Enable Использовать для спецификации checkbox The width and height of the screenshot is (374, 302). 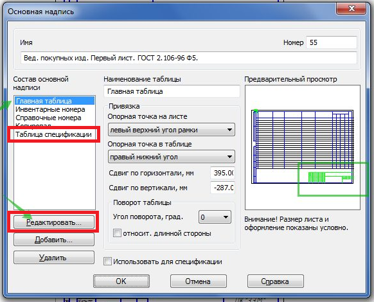click(107, 262)
